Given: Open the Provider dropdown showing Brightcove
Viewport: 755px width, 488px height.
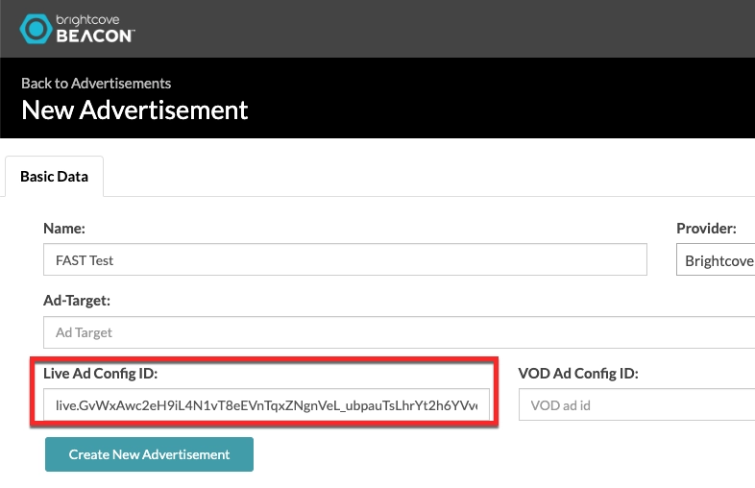Looking at the screenshot, I should point(716,260).
